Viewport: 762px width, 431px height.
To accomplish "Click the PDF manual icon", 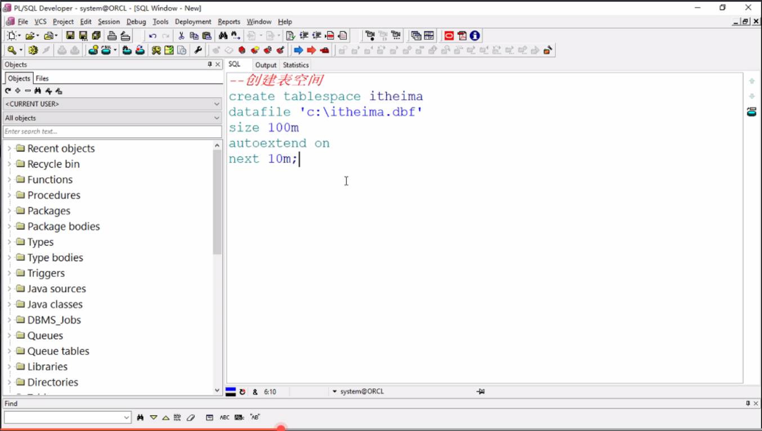I will click(x=462, y=35).
